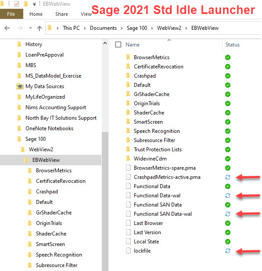Switch to the View ribbon tab
This screenshot has width=262, height=271.
[x=86, y=14]
